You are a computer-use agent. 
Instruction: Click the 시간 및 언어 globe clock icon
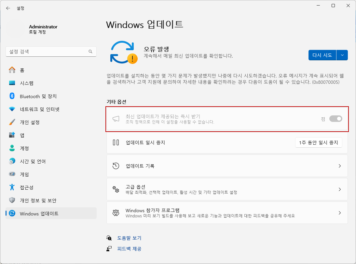pos(12,161)
